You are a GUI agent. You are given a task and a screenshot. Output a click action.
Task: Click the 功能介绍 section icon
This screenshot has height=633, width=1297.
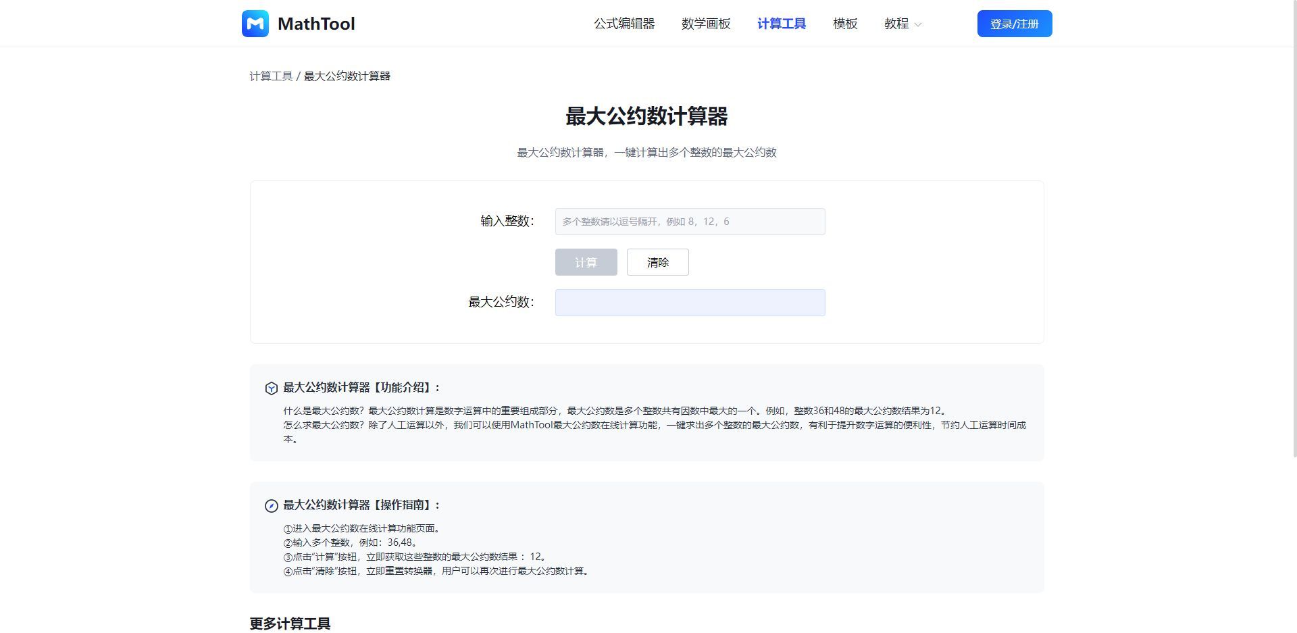coord(270,388)
